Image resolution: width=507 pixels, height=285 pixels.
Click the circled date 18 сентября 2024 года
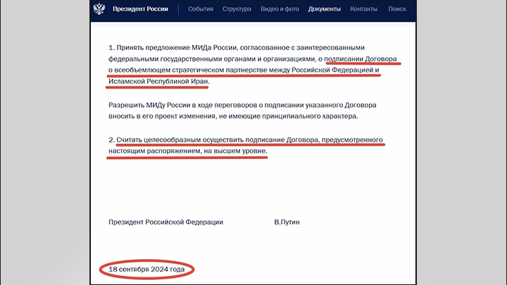point(146,270)
